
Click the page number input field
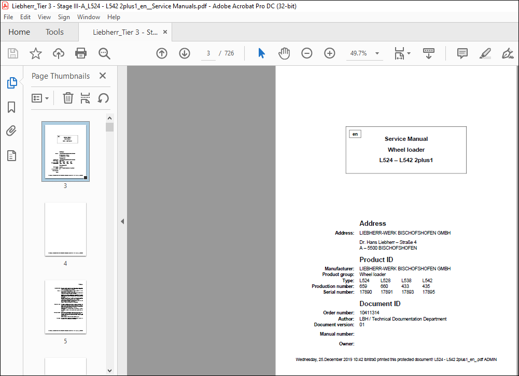tap(208, 53)
